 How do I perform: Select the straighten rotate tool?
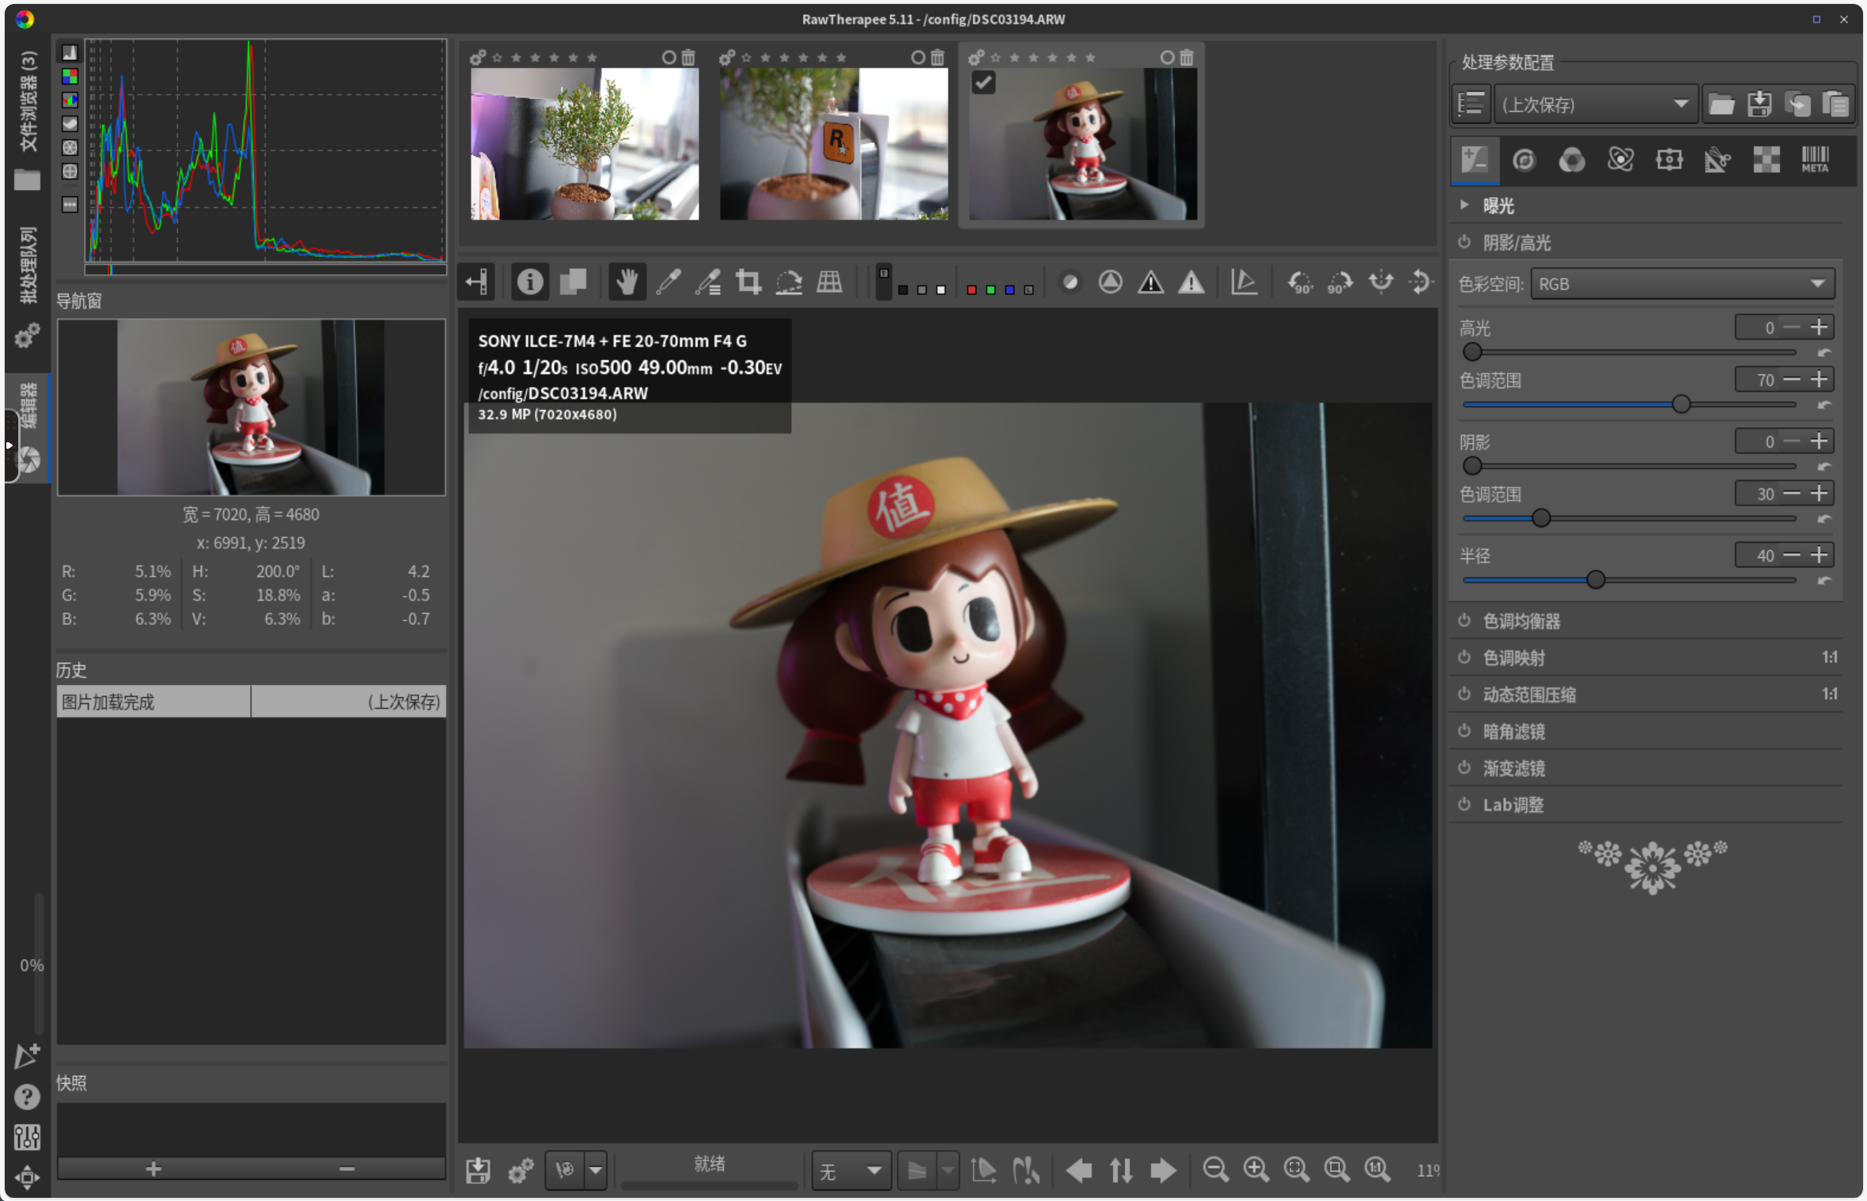(789, 282)
